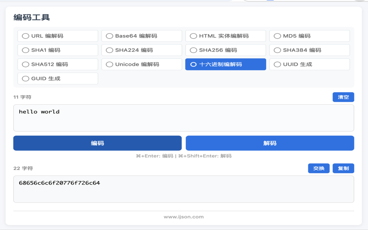Click the 交换 swap button

319,168
